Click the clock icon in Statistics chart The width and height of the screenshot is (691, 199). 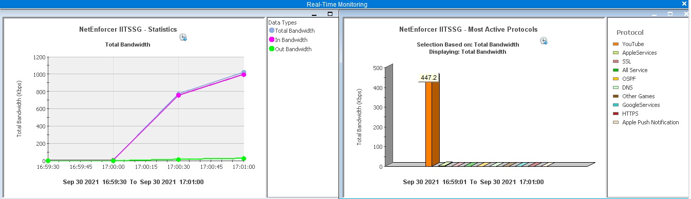[183, 37]
